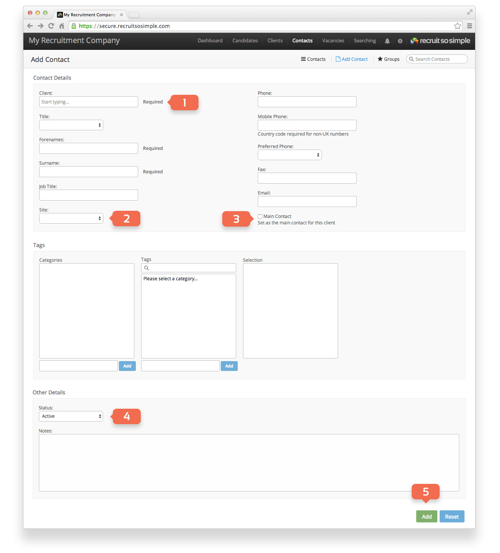Open the Site dropdown
The image size is (500, 553).
tap(71, 218)
